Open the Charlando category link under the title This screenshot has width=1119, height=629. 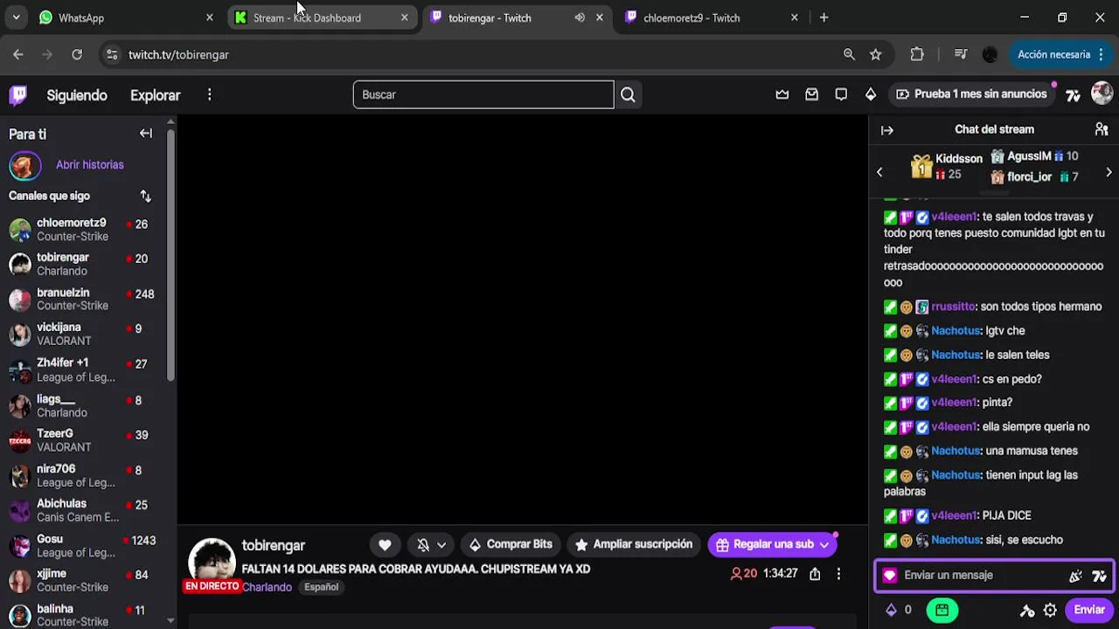point(267,587)
